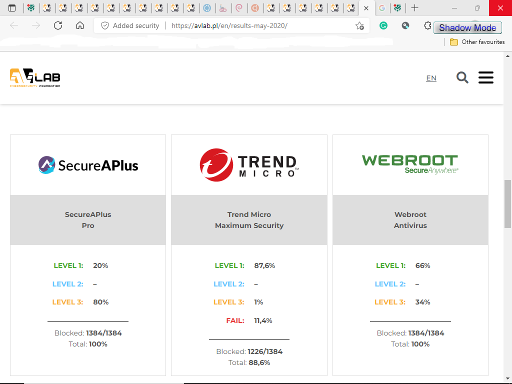
Task: Close the active browser tab
Action: pyautogui.click(x=366, y=8)
